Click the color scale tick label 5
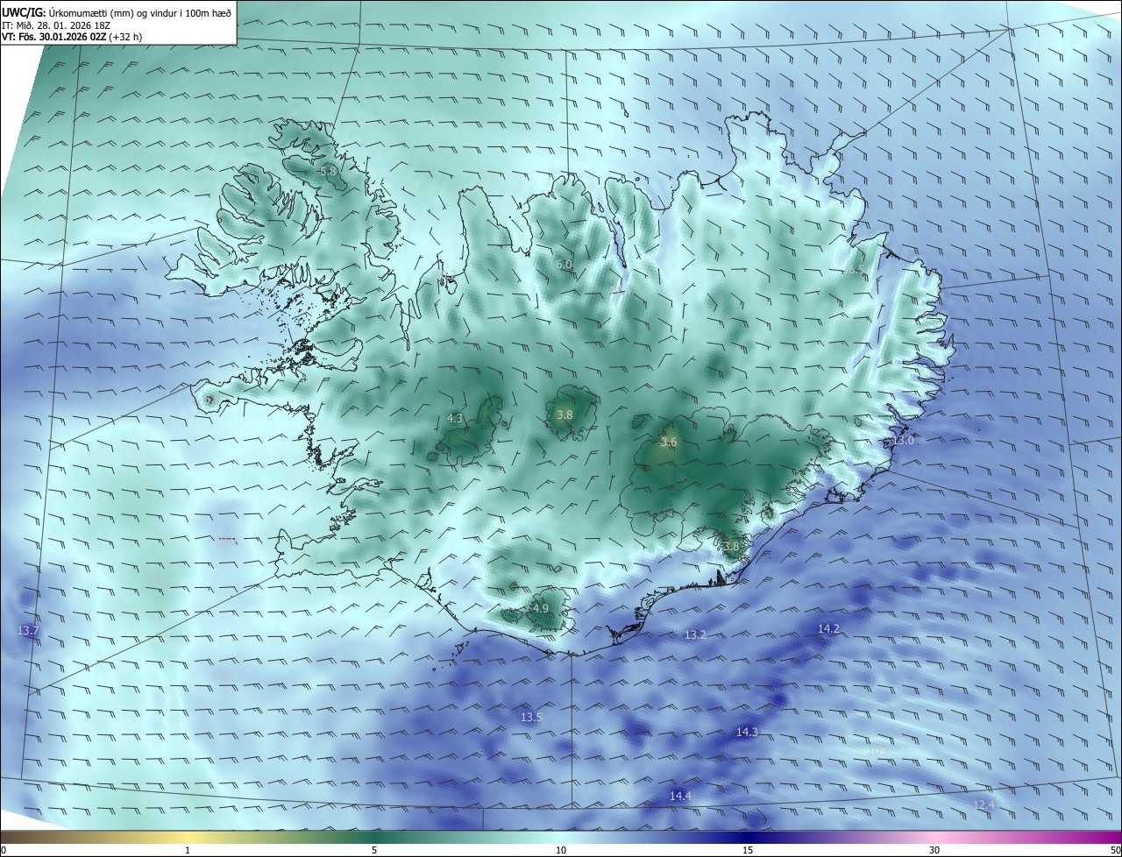The height and width of the screenshot is (857, 1122). click(374, 850)
